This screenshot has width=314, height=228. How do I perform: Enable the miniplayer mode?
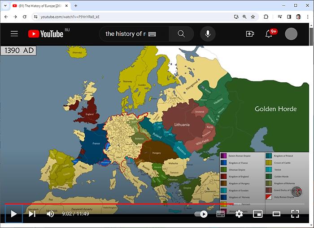click(x=258, y=214)
